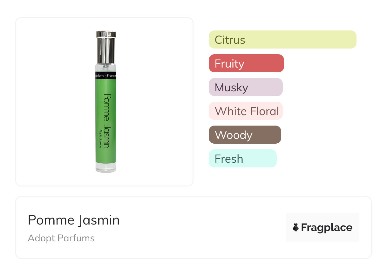Click the black 'parfum - France' band
Screen dimensions: 387x274
[x=106, y=76]
